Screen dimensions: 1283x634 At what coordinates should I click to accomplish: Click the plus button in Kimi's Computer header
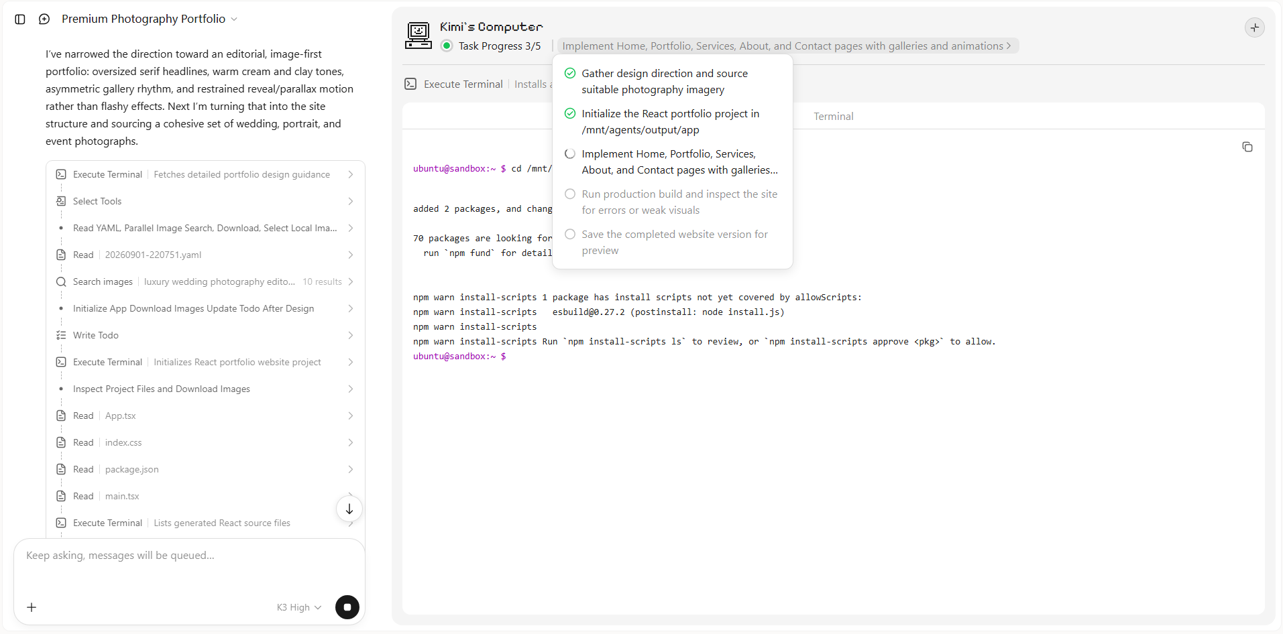click(x=1255, y=27)
